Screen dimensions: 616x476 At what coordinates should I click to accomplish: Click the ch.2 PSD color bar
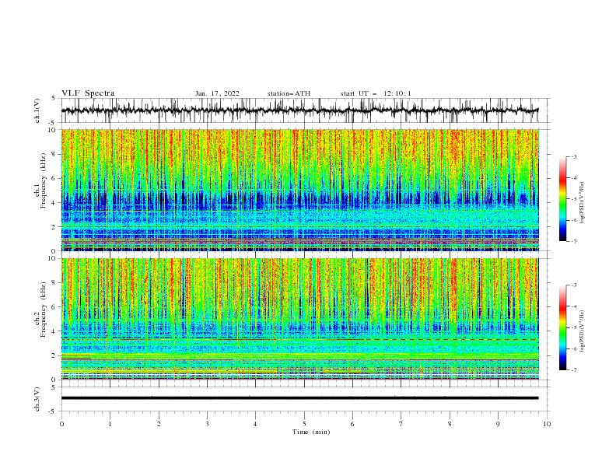[562, 327]
